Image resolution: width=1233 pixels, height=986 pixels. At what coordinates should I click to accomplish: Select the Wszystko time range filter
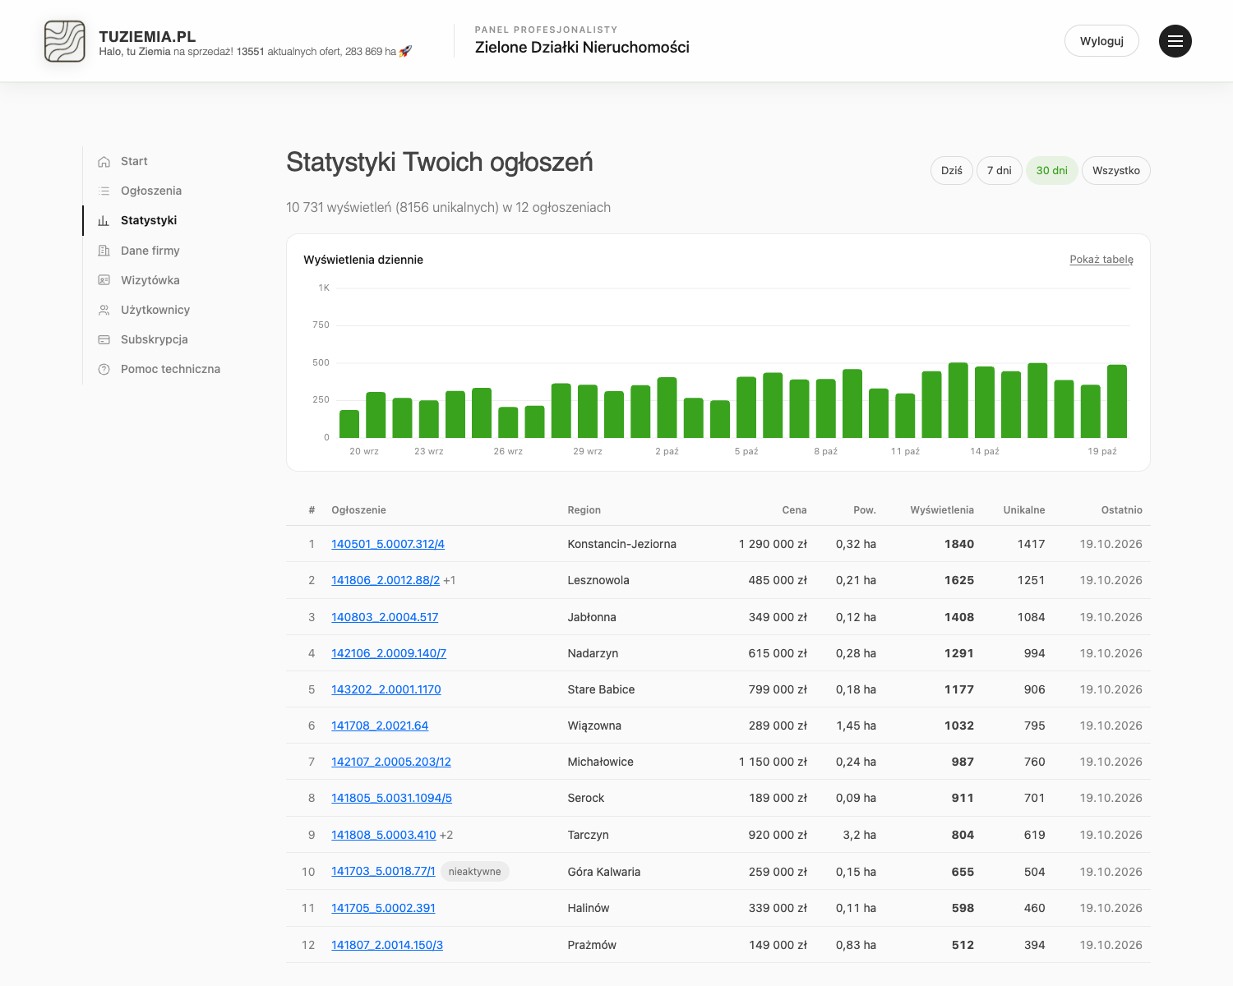tap(1116, 171)
